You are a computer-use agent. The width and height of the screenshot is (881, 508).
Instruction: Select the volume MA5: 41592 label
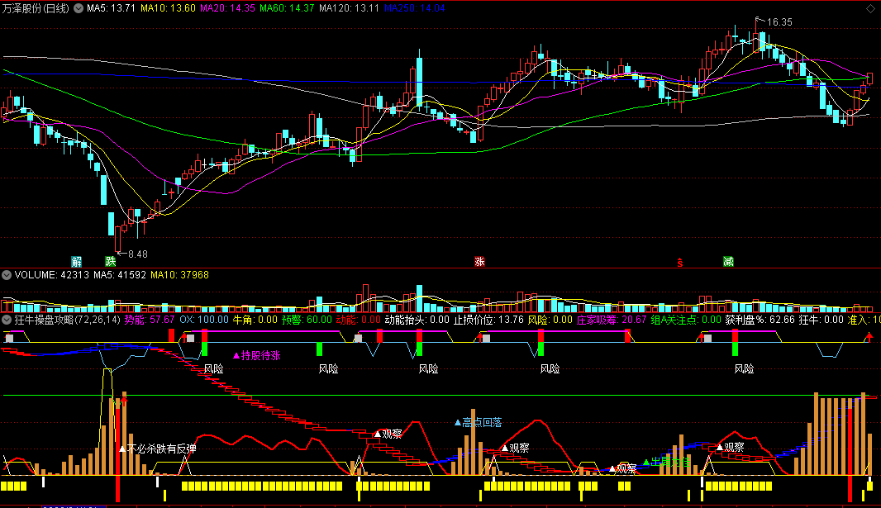click(x=120, y=275)
